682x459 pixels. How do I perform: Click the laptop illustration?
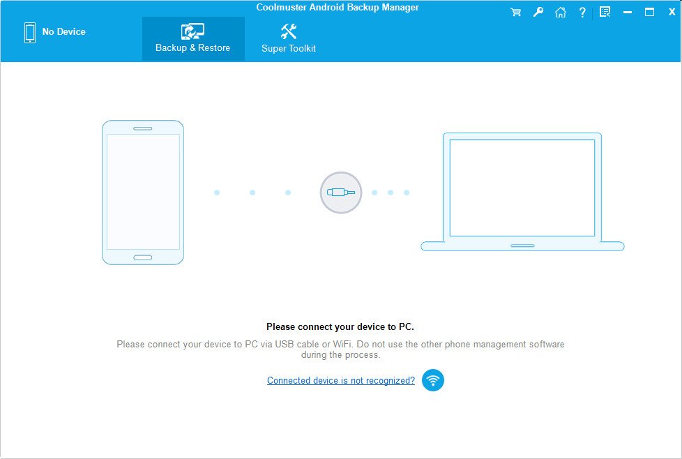point(522,192)
